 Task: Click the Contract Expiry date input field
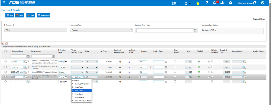coord(165,30)
